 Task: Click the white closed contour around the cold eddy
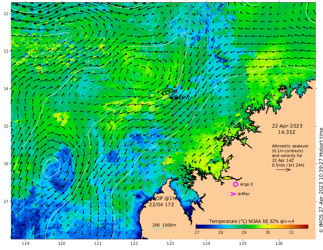click(x=51, y=168)
